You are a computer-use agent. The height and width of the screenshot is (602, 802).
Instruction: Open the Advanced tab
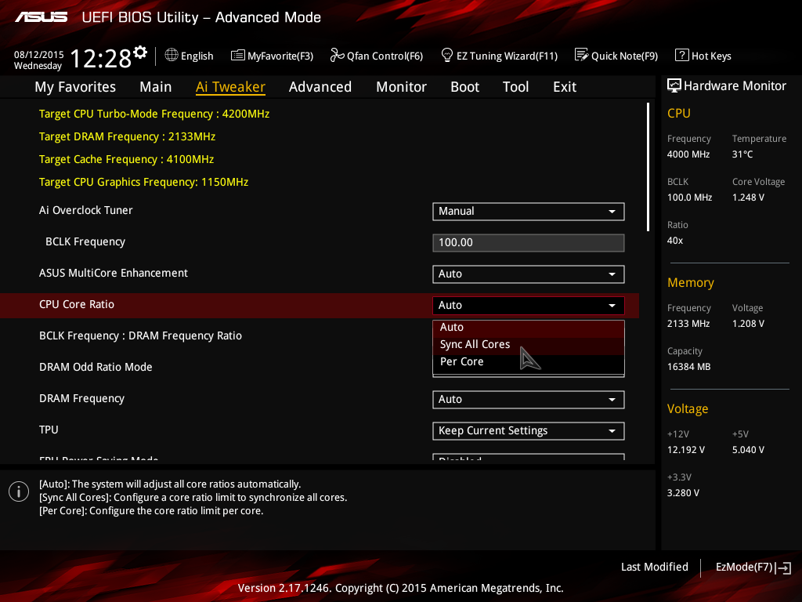[320, 87]
